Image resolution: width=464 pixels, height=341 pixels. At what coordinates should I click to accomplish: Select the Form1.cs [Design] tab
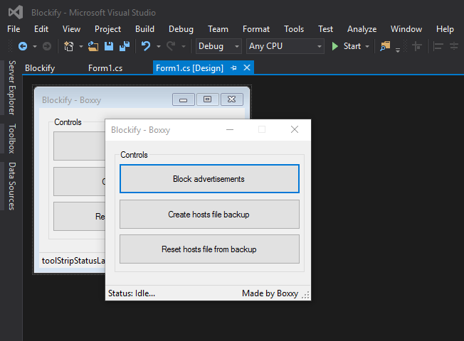189,68
